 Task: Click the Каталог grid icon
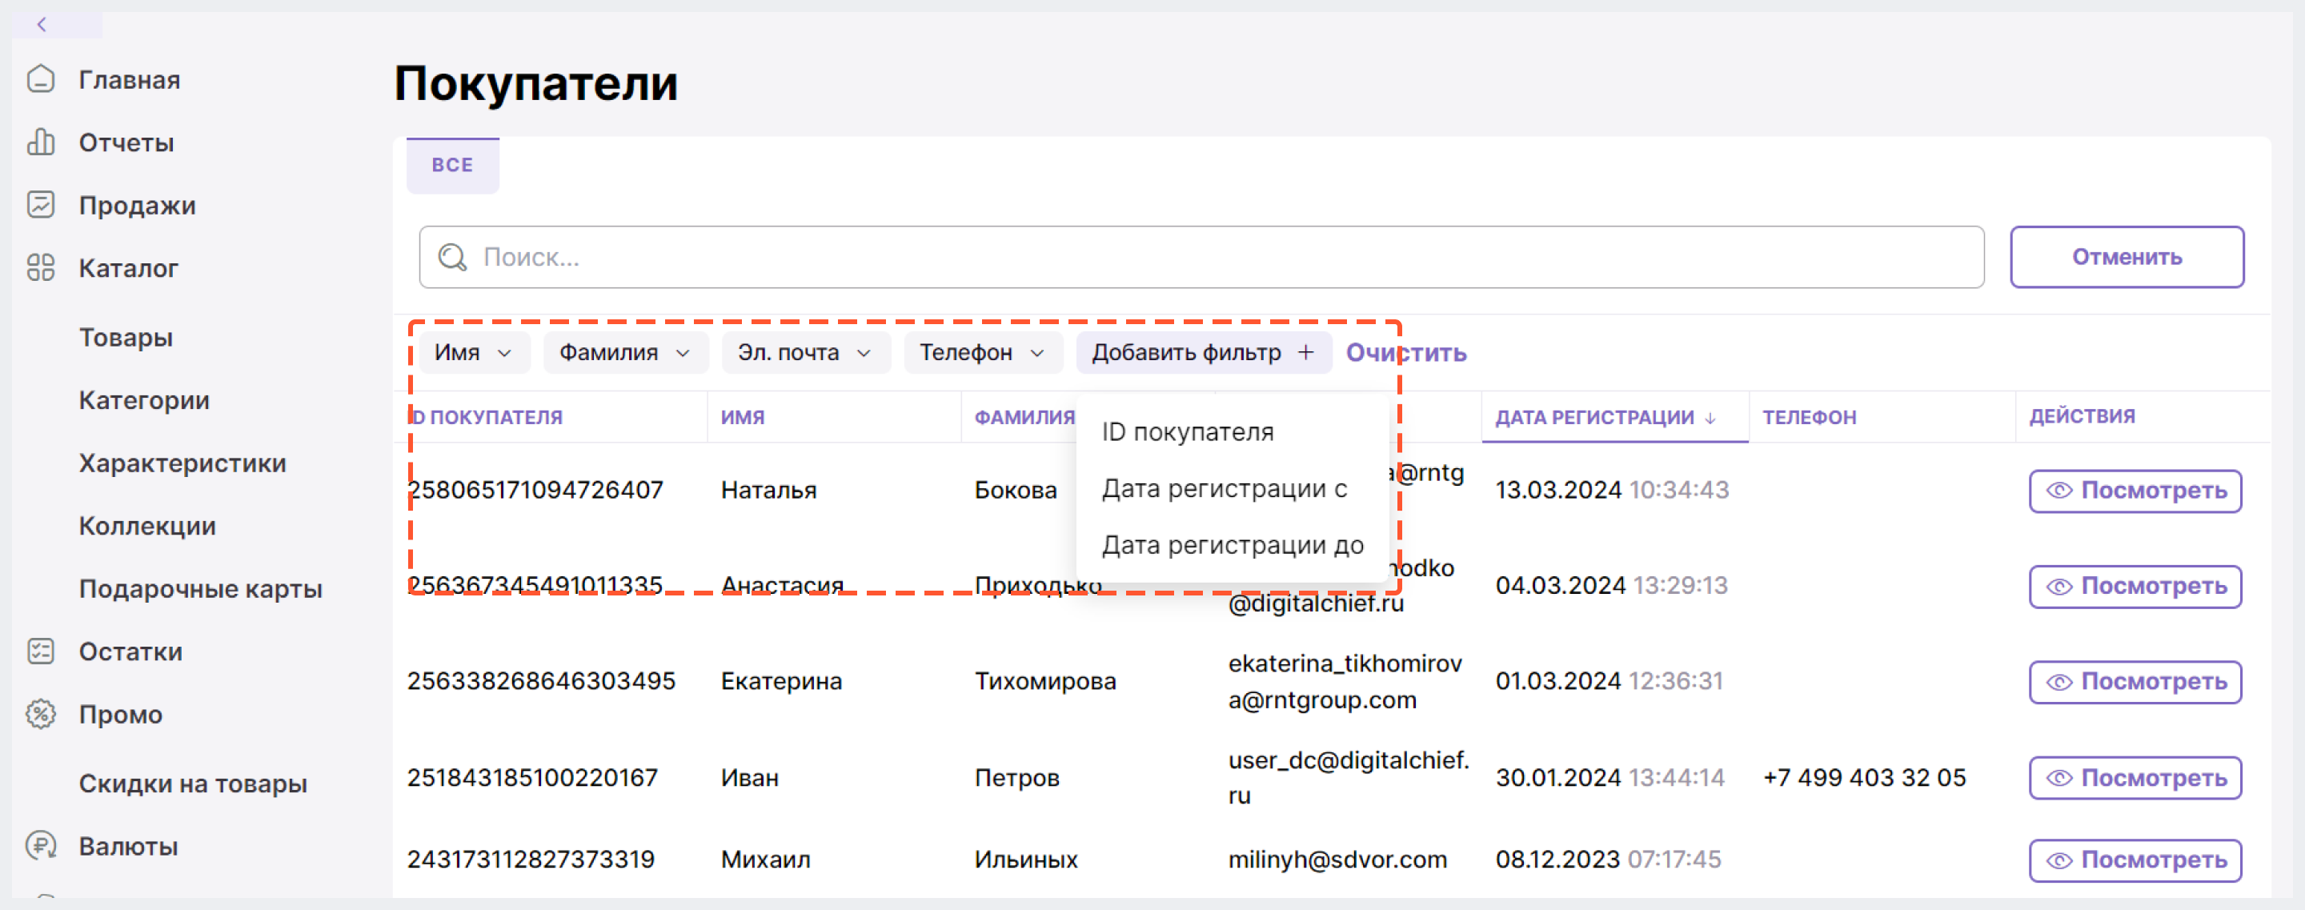41,267
